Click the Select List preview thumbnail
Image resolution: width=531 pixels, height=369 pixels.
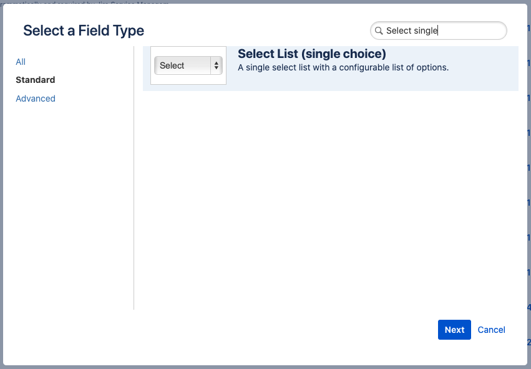(188, 65)
